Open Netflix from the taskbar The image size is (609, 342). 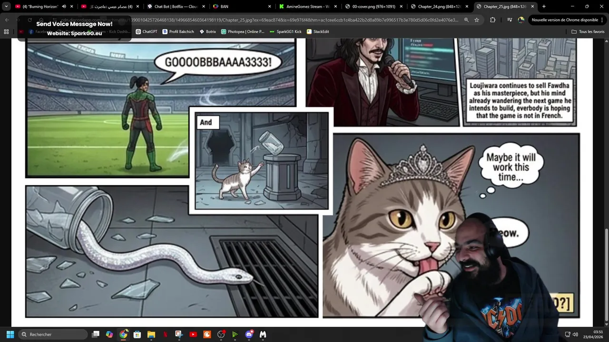[165, 334]
